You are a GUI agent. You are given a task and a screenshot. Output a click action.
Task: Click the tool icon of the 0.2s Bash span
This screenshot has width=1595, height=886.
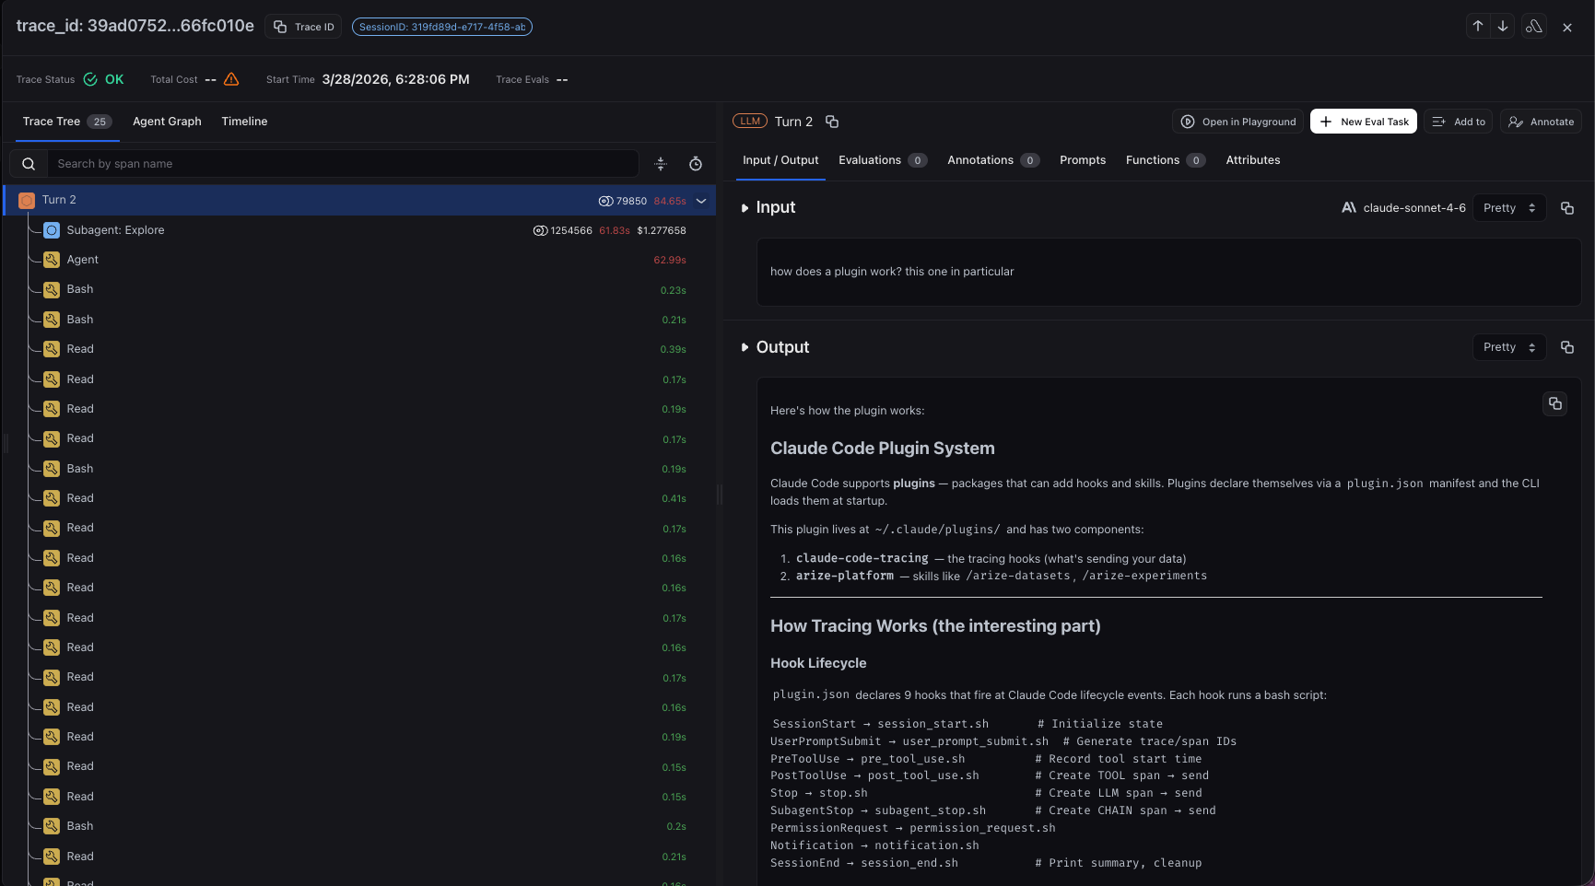tap(52, 826)
